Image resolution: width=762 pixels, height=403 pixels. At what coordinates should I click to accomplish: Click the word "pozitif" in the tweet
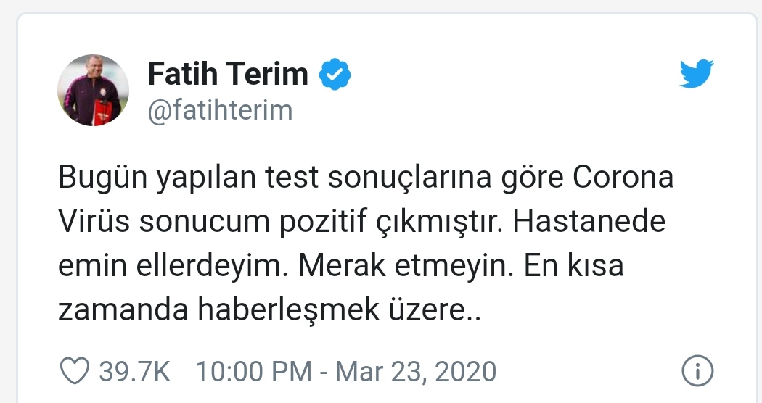point(323,222)
